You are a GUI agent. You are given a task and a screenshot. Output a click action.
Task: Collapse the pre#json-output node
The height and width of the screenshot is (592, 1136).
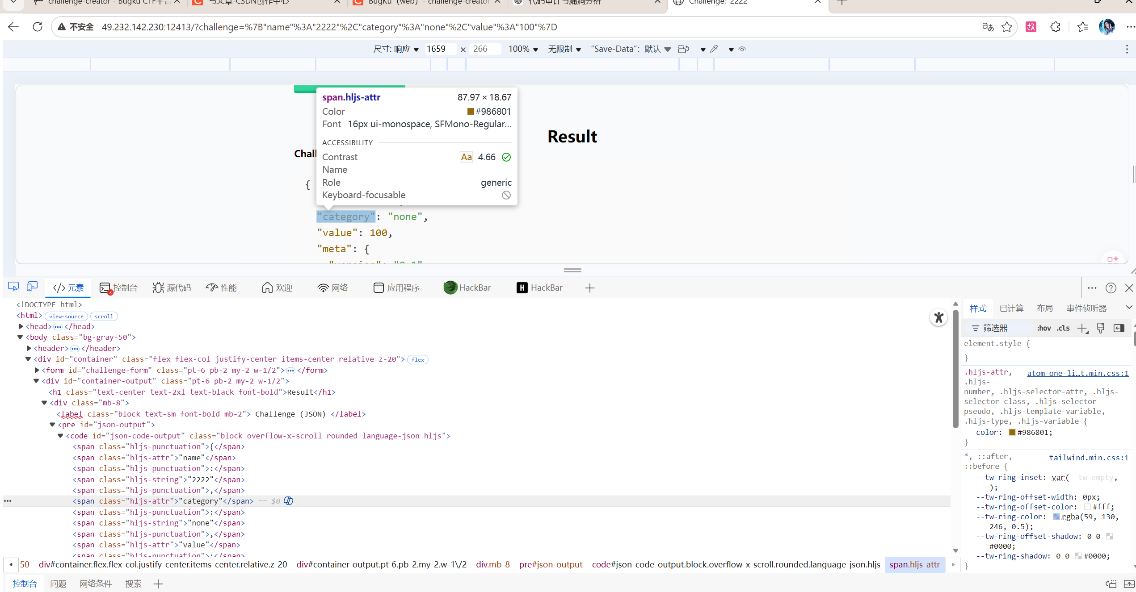coord(52,425)
